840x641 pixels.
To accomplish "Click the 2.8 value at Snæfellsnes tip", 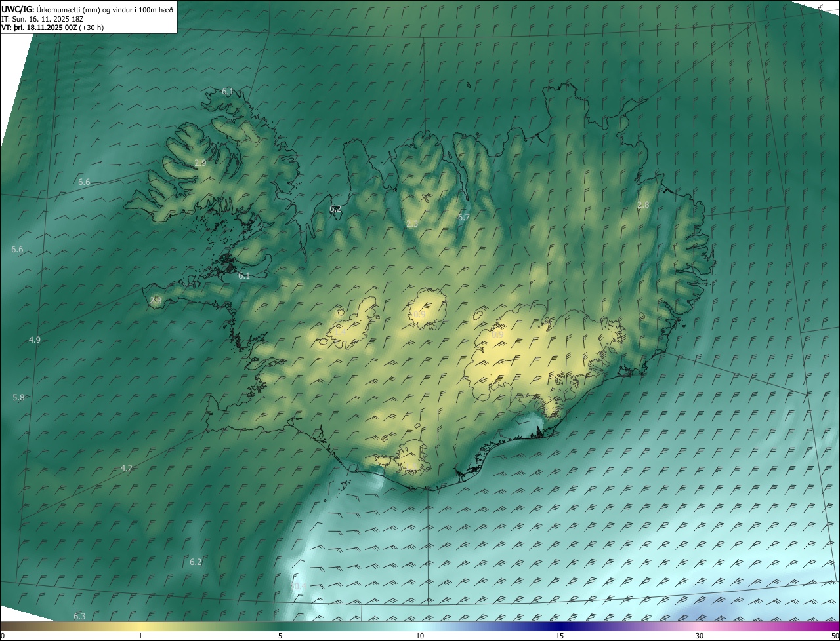I will [156, 301].
